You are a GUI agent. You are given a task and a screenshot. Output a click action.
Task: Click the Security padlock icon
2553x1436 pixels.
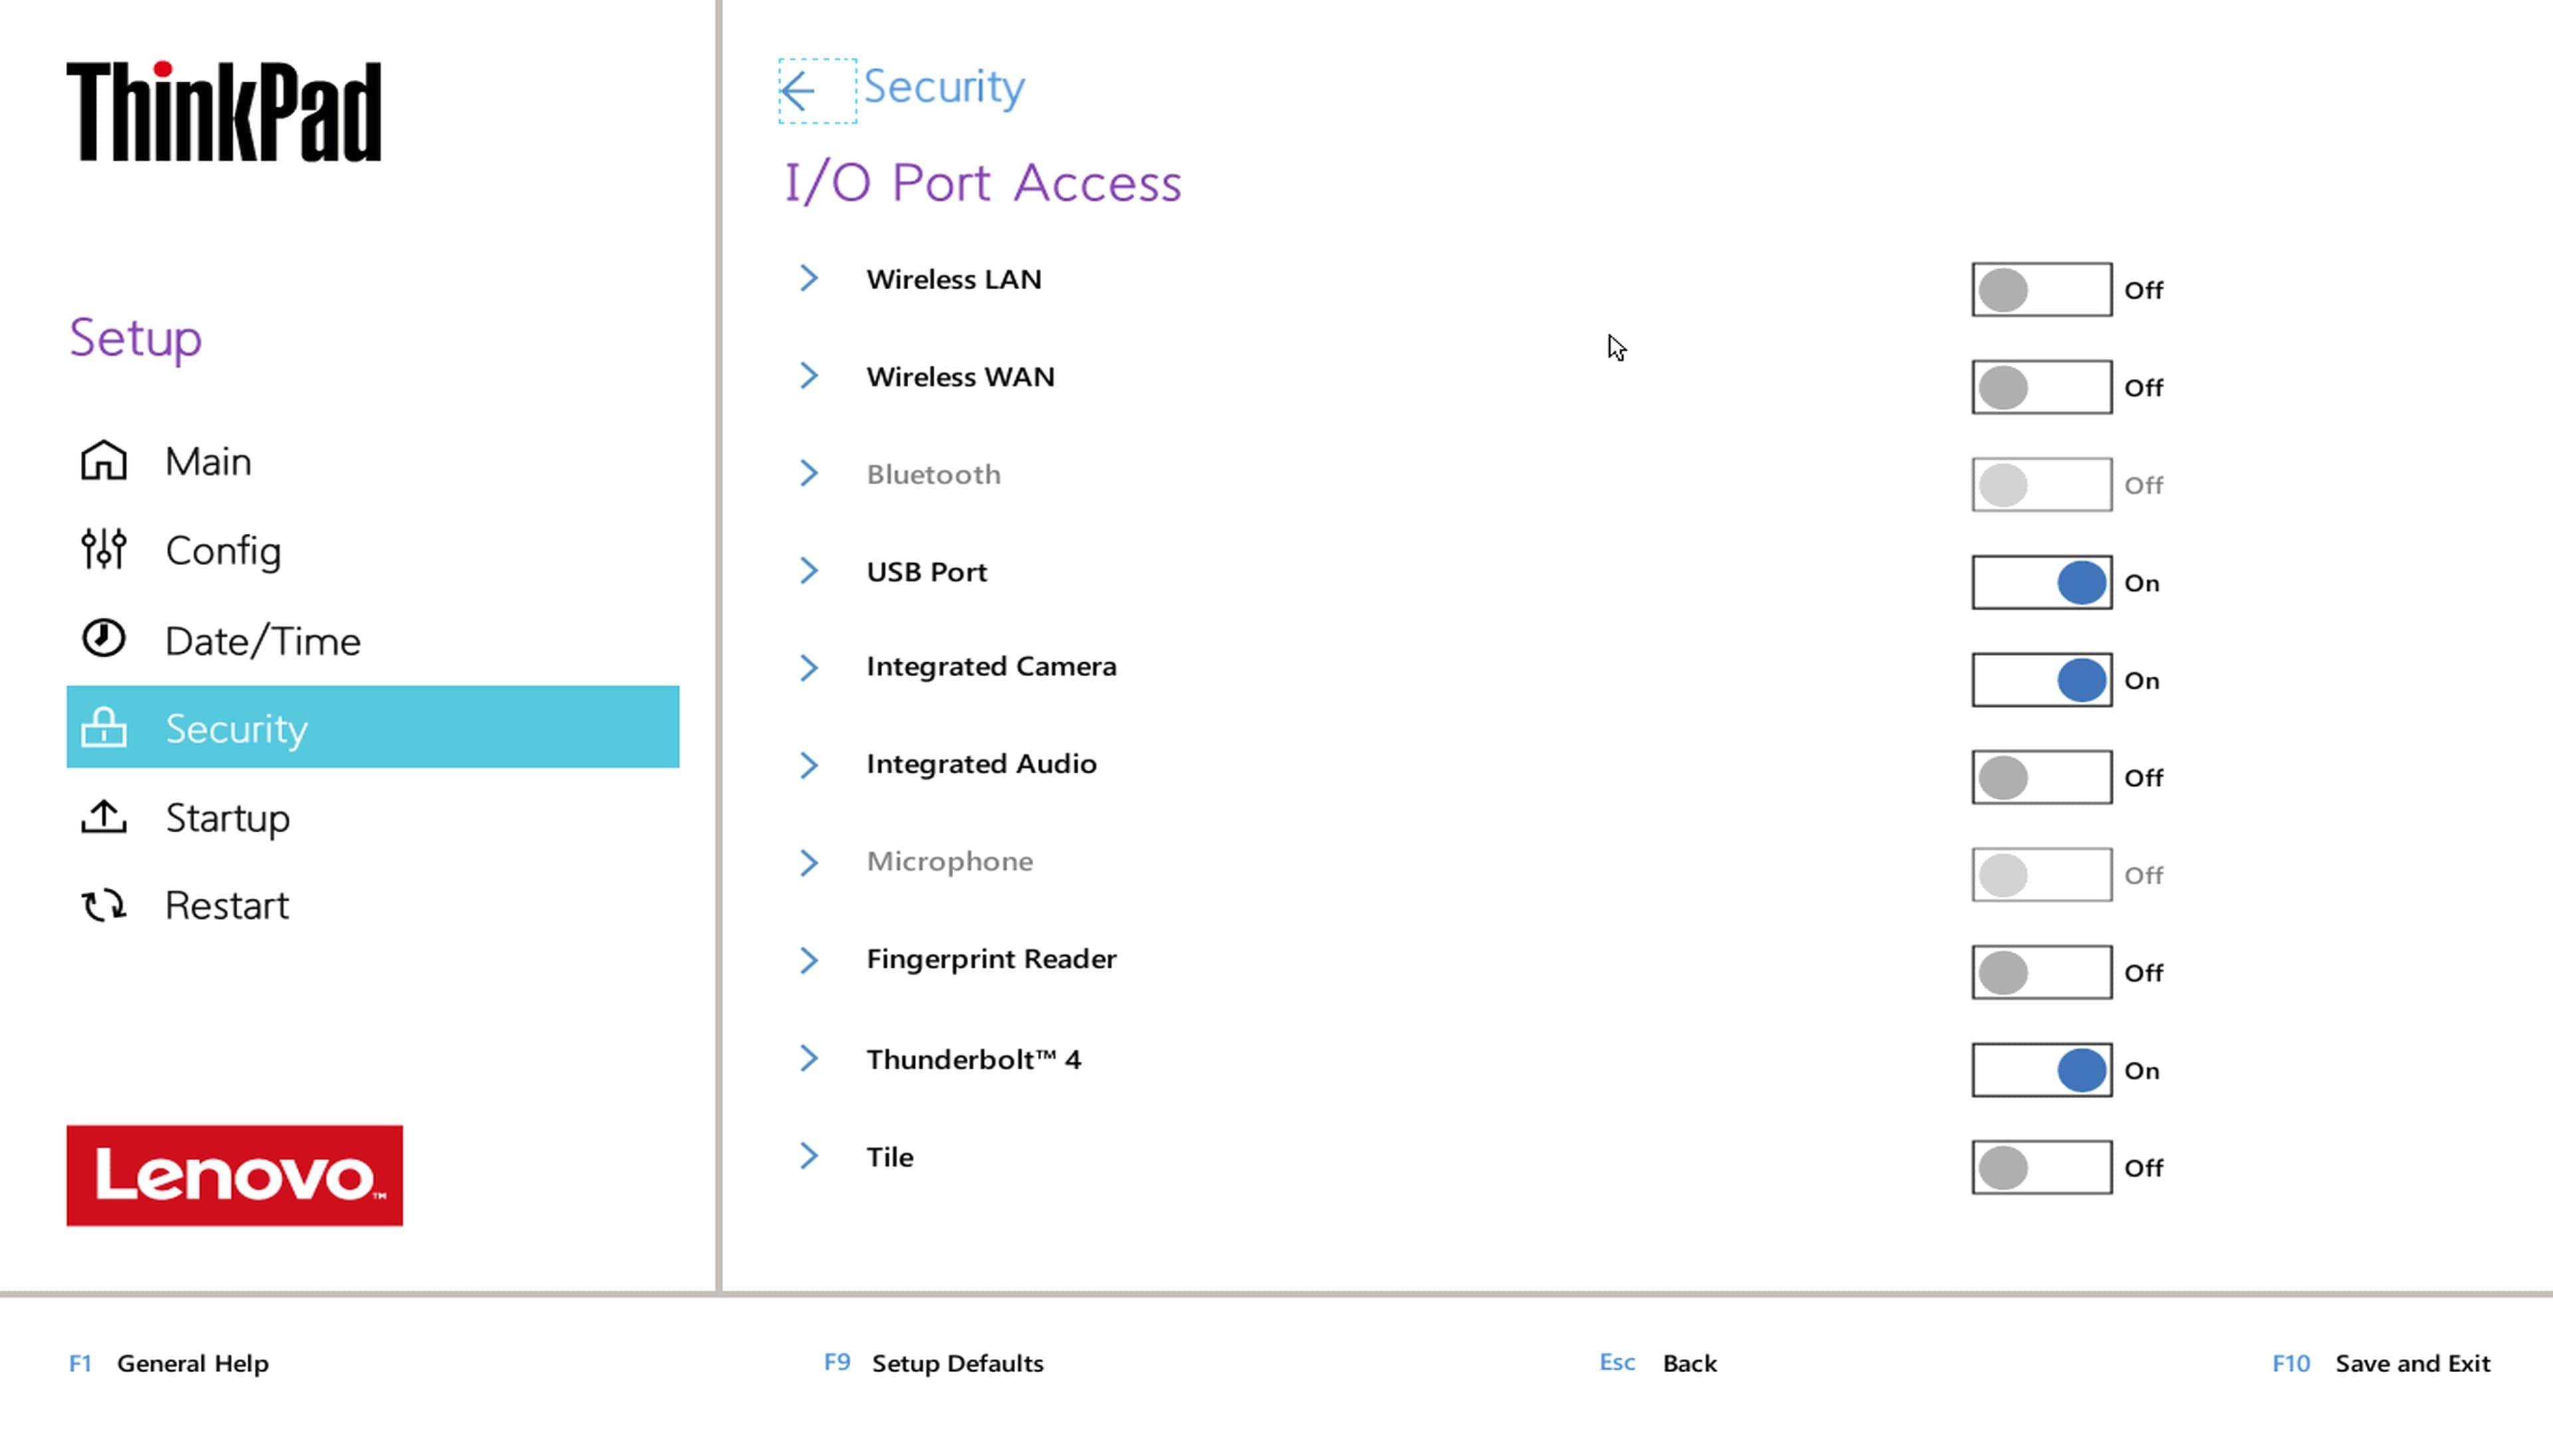[103, 727]
